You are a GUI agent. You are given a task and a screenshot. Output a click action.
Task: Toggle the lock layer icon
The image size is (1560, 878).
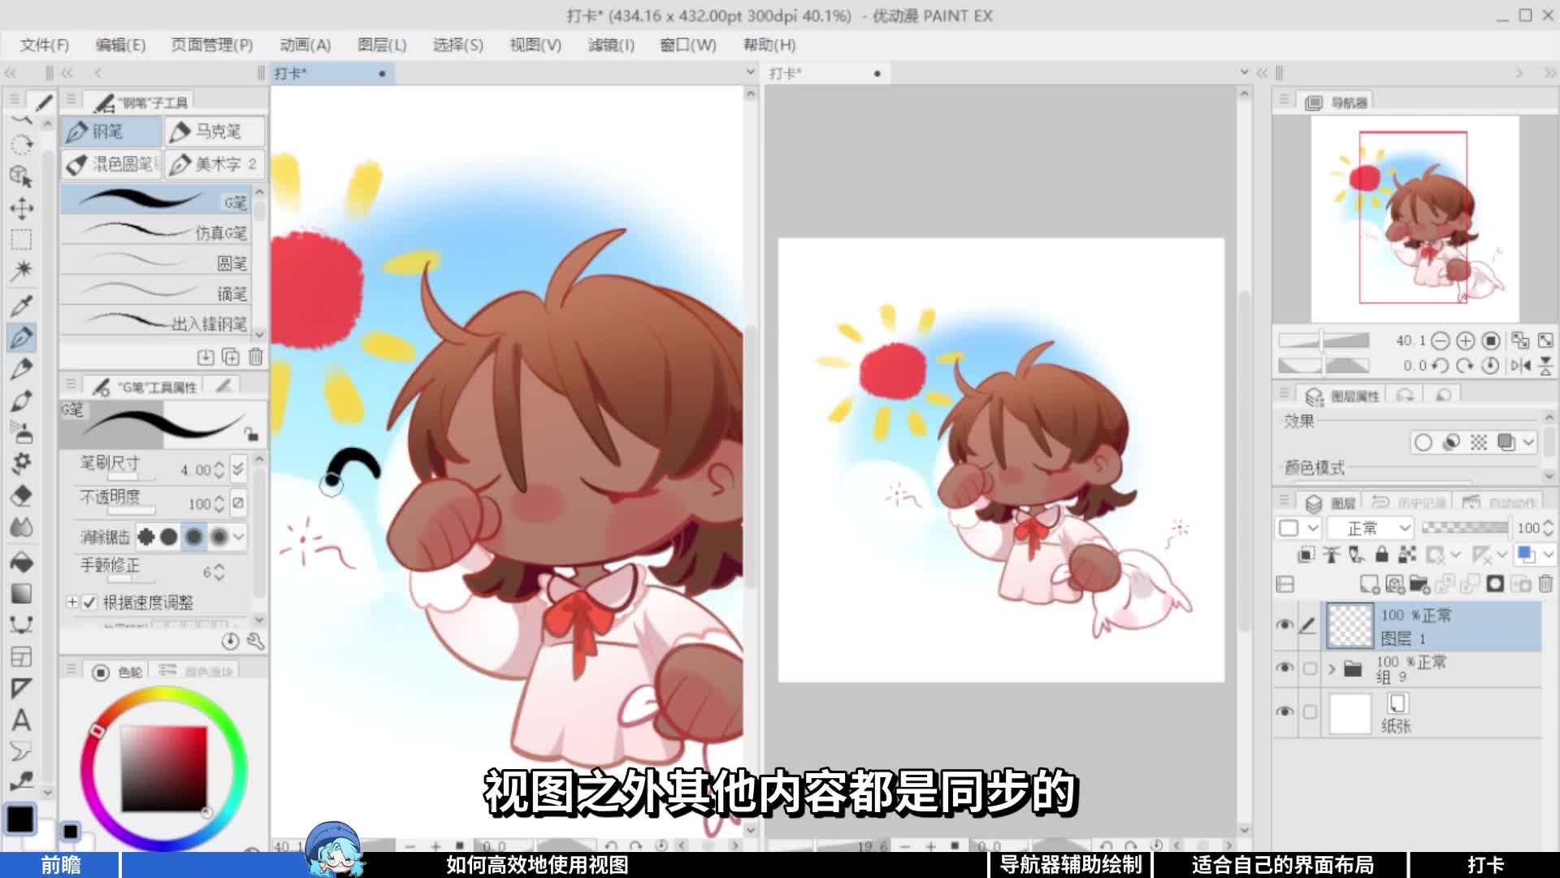click(x=1381, y=554)
